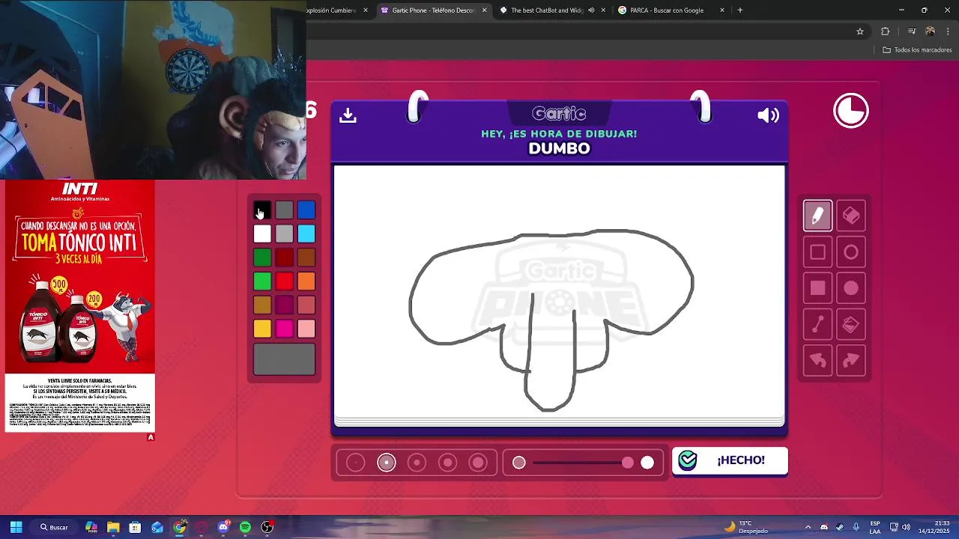Select the paint bucket fill tool
Screen dimensions: 959x539
pos(851,325)
